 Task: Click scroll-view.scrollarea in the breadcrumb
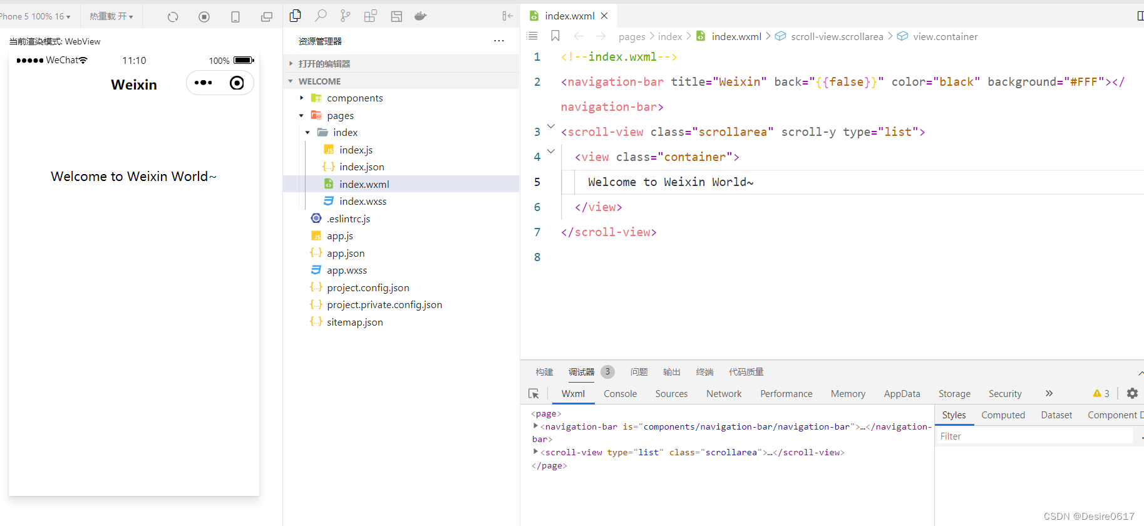coord(837,36)
